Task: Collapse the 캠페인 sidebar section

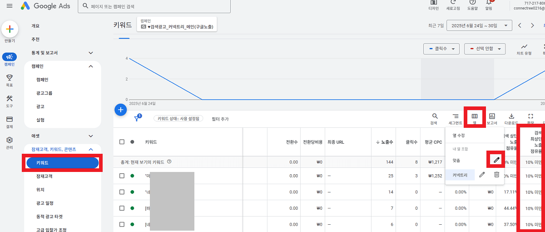Action: [x=90, y=66]
